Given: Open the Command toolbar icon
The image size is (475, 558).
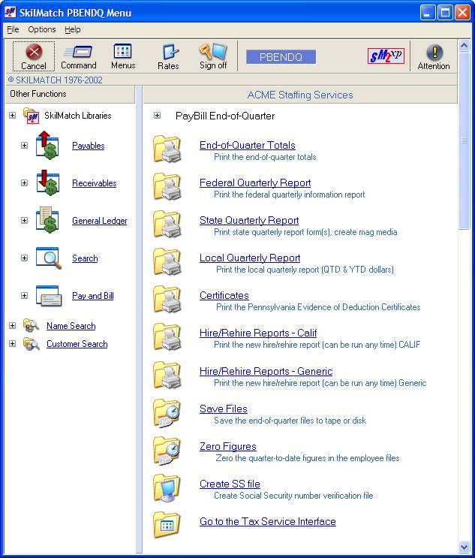Looking at the screenshot, I should 78,52.
